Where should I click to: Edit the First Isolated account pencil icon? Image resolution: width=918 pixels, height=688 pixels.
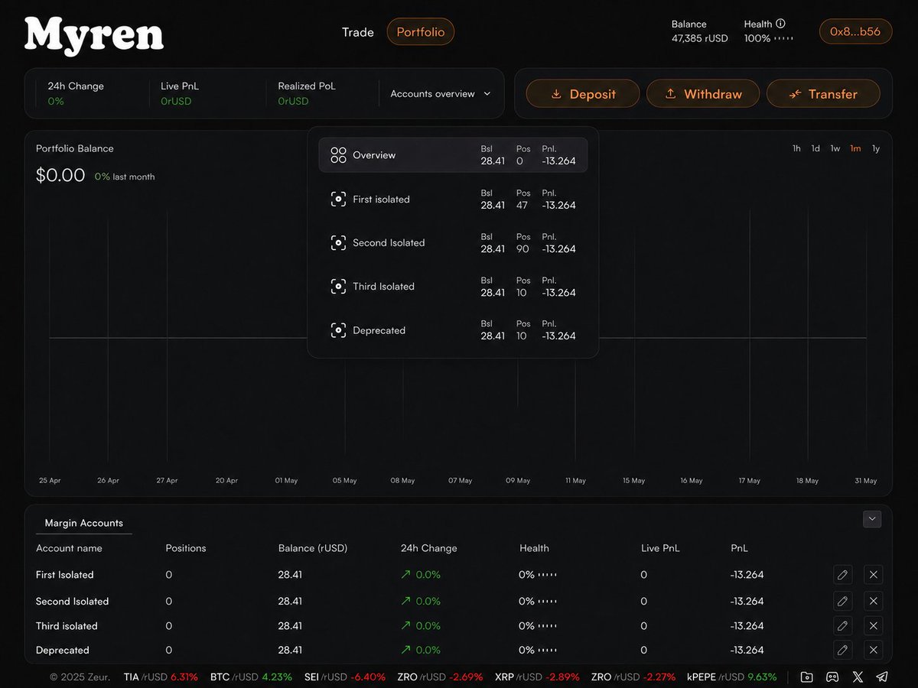coord(842,575)
